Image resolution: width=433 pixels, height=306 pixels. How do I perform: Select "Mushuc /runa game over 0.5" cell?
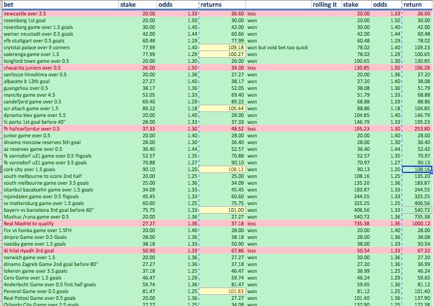click(60, 217)
